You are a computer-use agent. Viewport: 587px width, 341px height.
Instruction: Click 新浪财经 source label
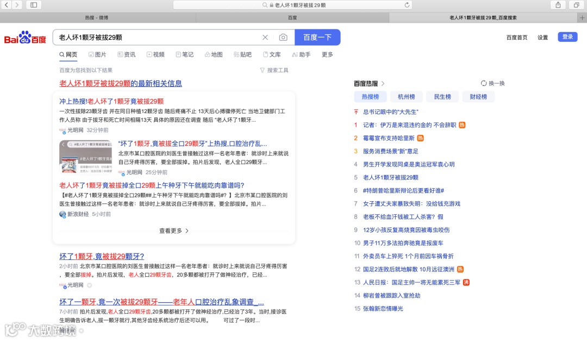[78, 214]
